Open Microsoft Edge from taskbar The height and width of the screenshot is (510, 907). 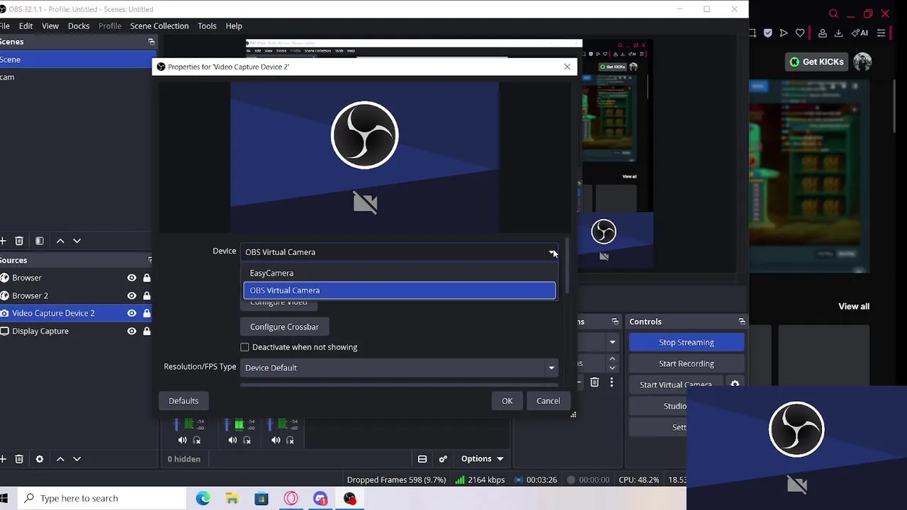pos(203,499)
